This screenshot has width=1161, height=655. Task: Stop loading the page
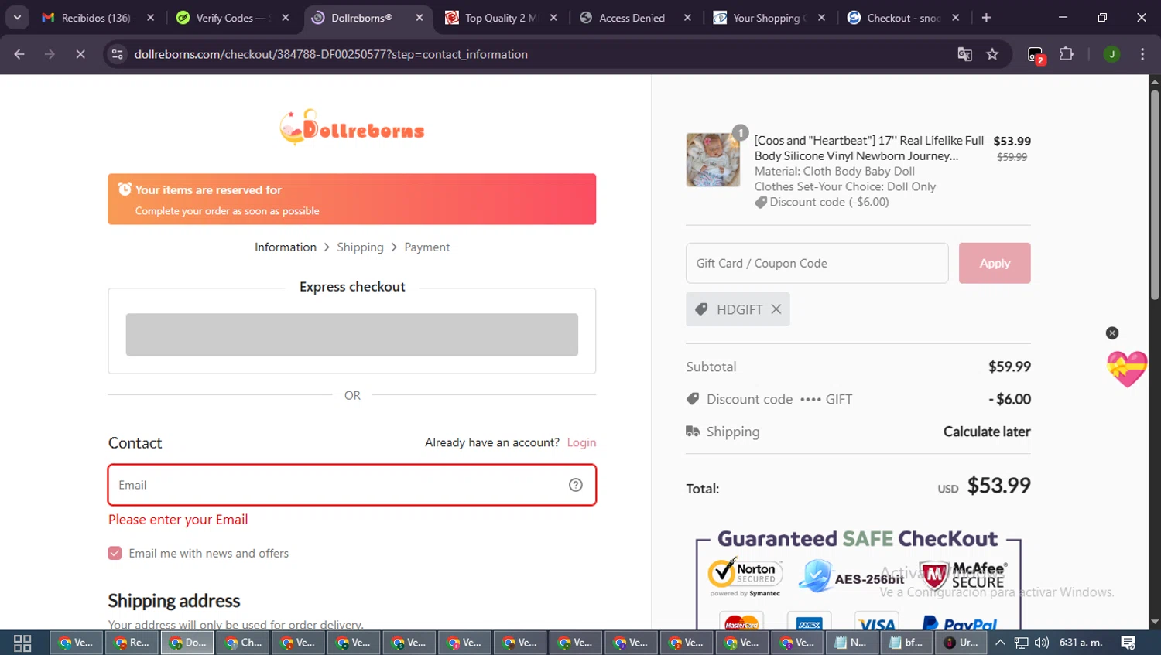tap(80, 54)
